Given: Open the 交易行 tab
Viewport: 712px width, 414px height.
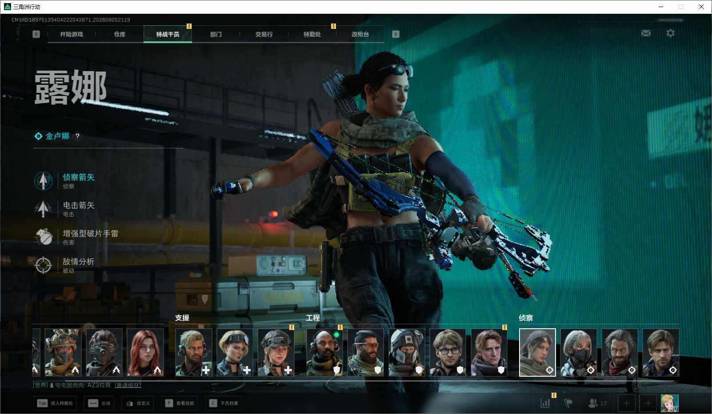Looking at the screenshot, I should (264, 34).
